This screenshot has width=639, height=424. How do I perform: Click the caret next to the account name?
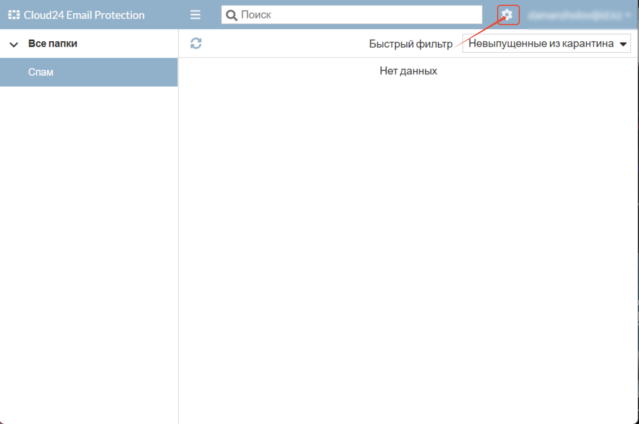628,15
